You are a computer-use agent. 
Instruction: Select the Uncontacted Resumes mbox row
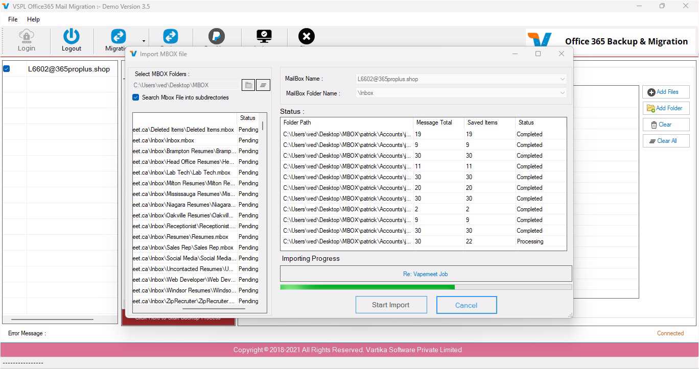(x=196, y=269)
